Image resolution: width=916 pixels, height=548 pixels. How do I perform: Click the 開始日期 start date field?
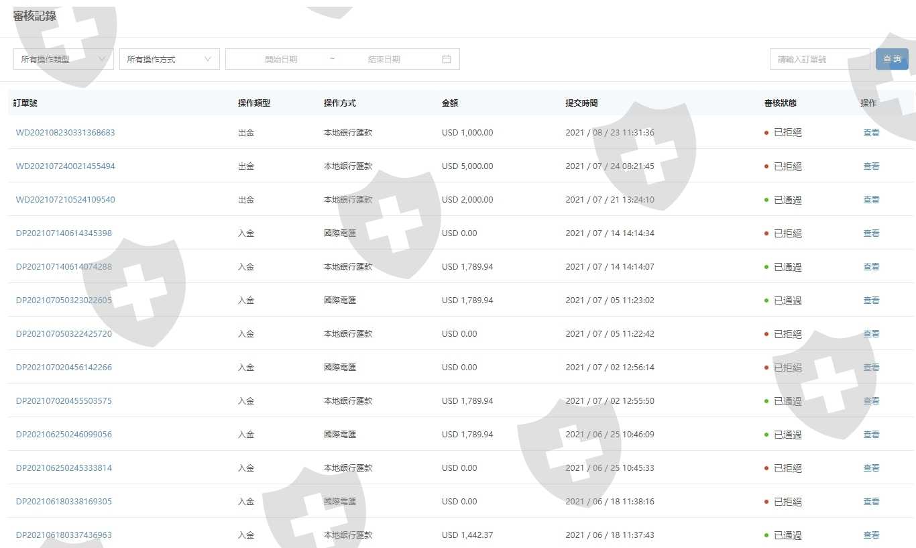281,59
